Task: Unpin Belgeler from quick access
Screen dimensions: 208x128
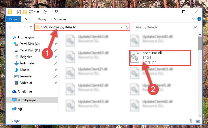Action: click(x=55, y=57)
